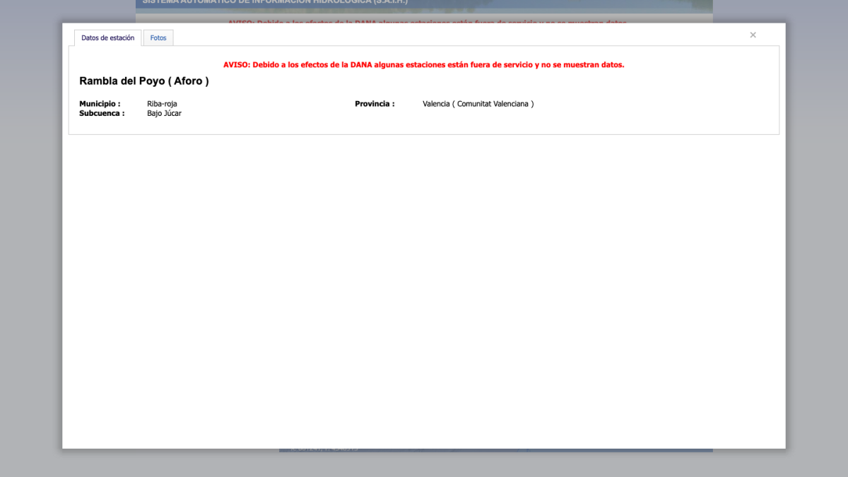This screenshot has width=848, height=477.
Task: Select the Bajo Júcar subbasin value
Action: 164,113
